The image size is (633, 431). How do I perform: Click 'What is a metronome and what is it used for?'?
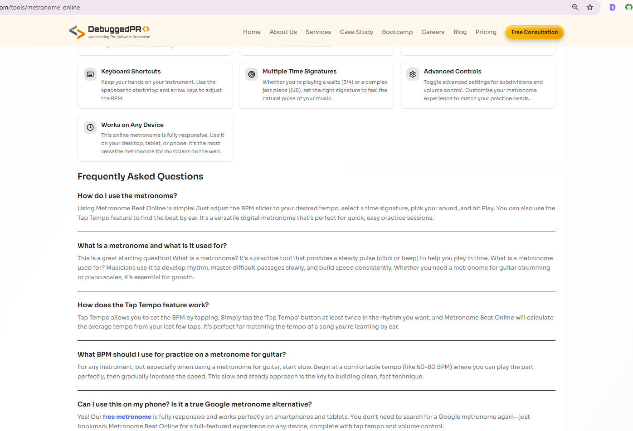152,246
